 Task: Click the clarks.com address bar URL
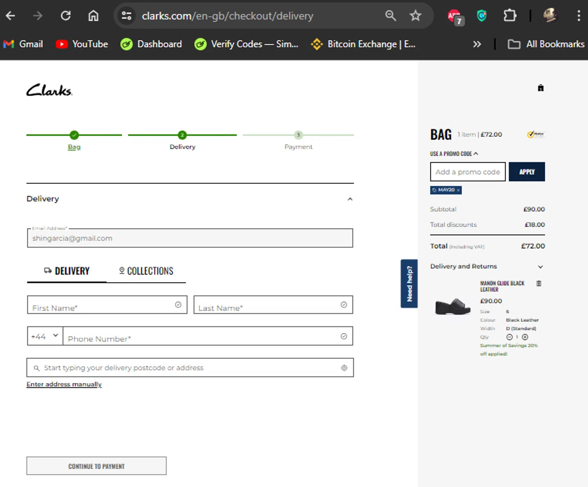point(228,16)
